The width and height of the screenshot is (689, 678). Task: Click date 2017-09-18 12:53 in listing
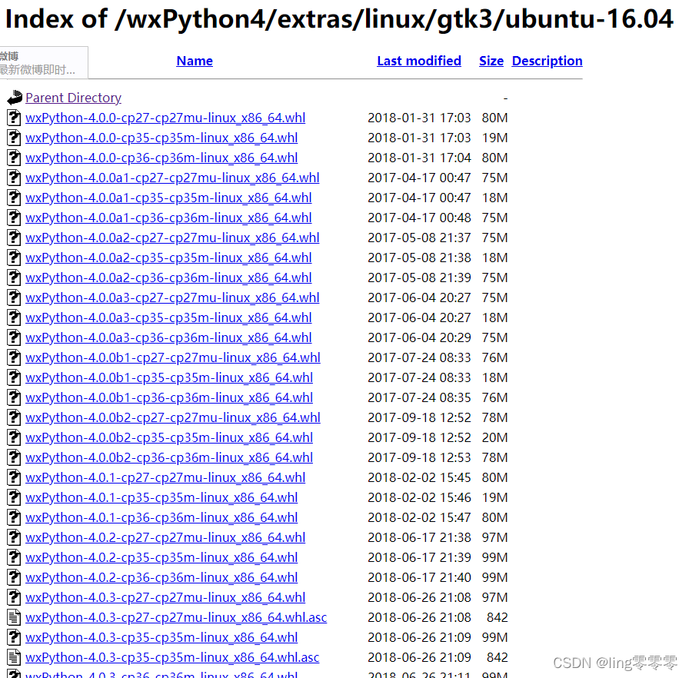[419, 457]
